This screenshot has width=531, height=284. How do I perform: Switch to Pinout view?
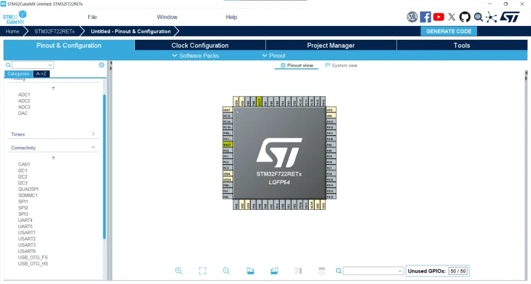(297, 65)
